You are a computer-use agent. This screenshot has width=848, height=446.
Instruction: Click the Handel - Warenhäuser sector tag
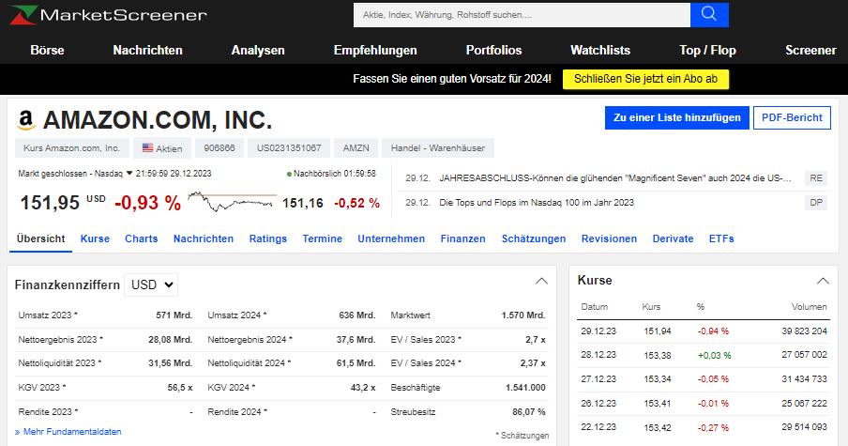point(438,148)
